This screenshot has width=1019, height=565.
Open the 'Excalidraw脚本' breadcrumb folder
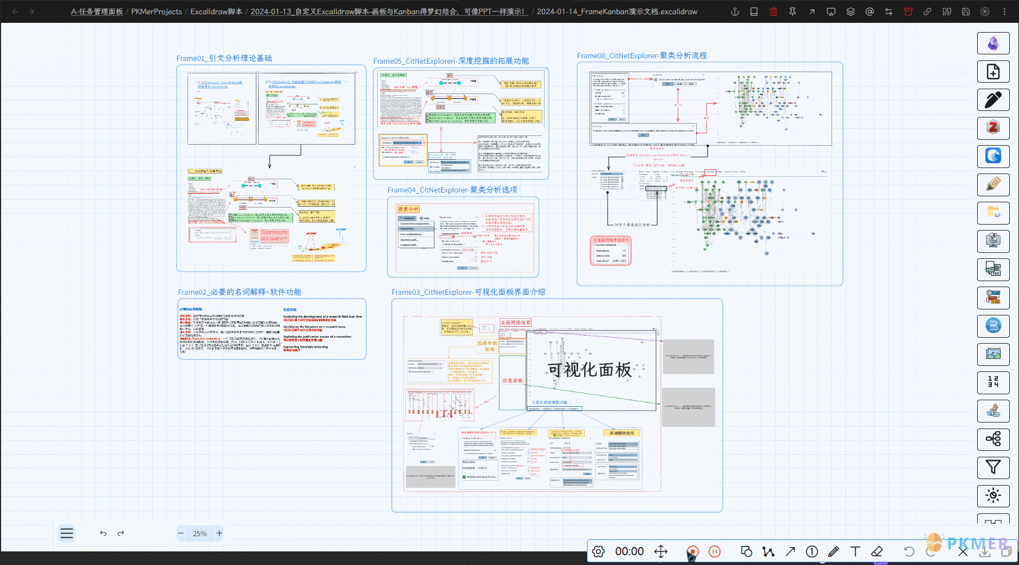coord(216,11)
